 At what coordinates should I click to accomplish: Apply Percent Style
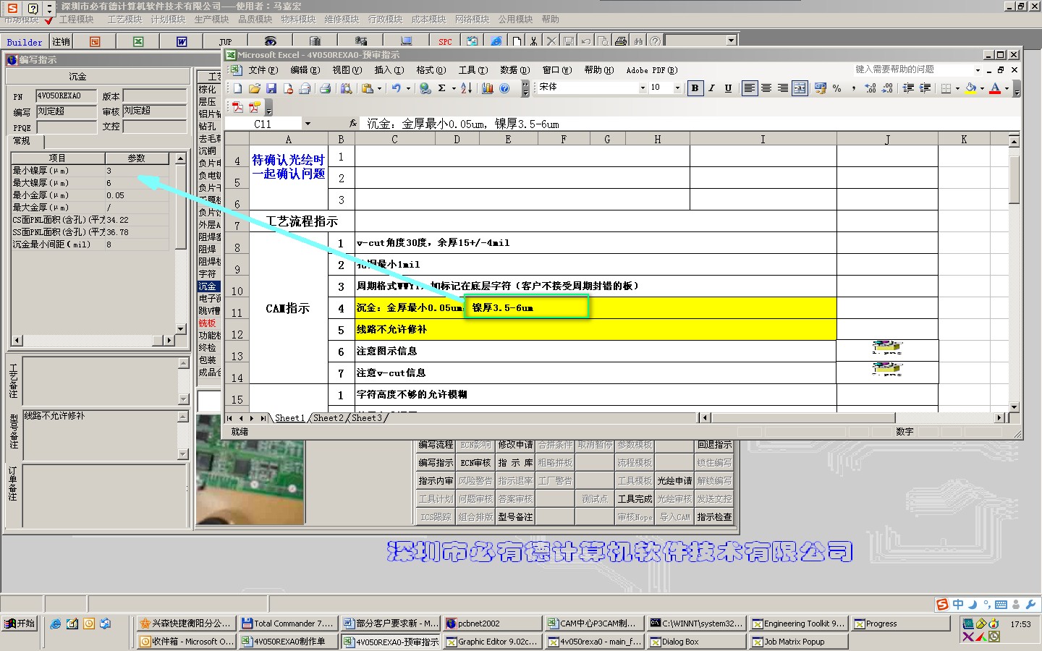(837, 88)
